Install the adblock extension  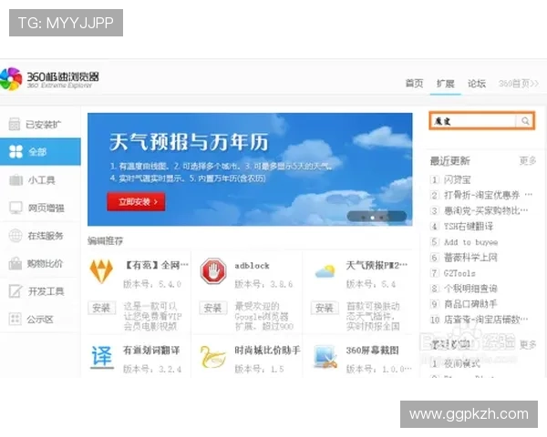coord(212,308)
